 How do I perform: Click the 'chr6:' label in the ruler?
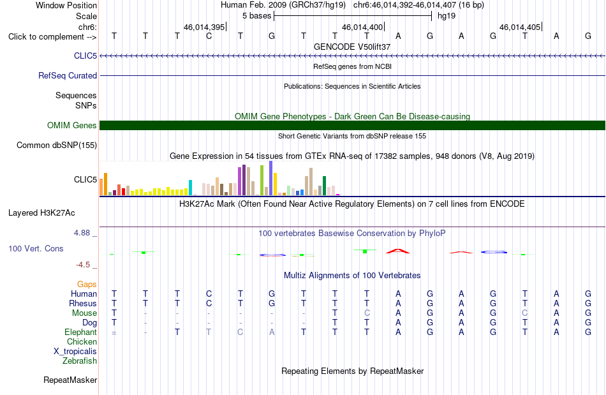coord(87,27)
